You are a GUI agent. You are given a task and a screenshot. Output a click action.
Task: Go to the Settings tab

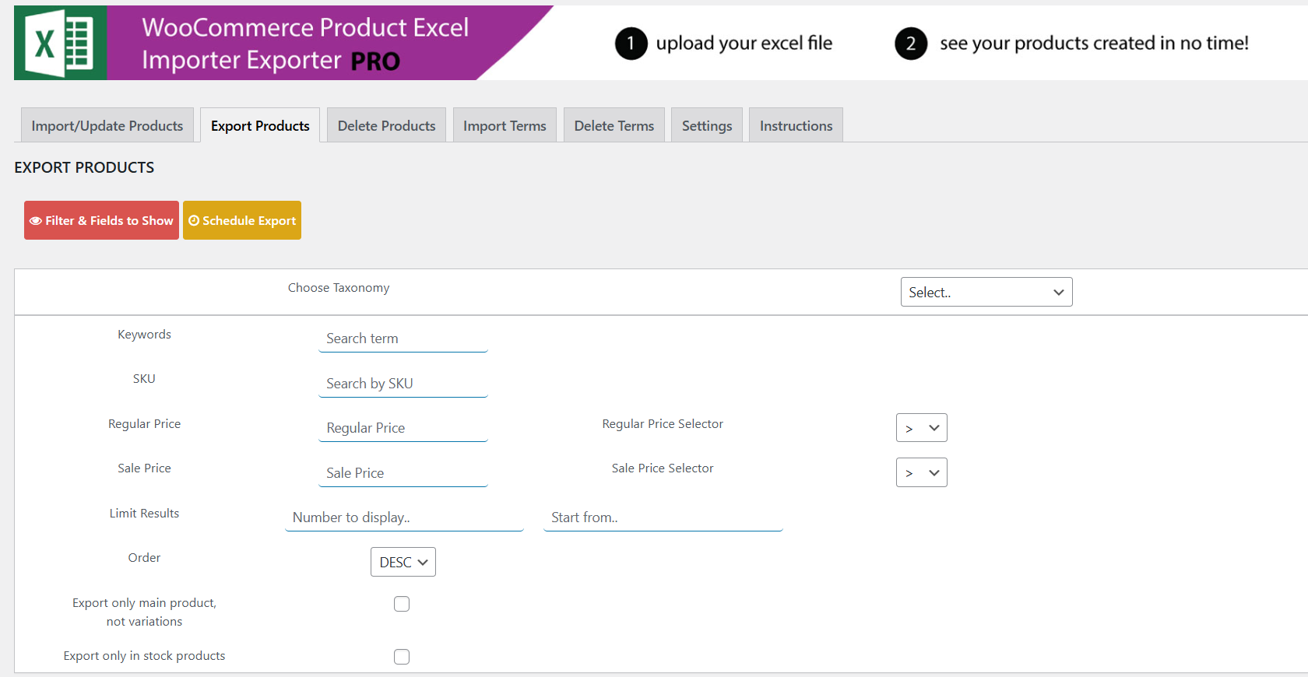[706, 126]
